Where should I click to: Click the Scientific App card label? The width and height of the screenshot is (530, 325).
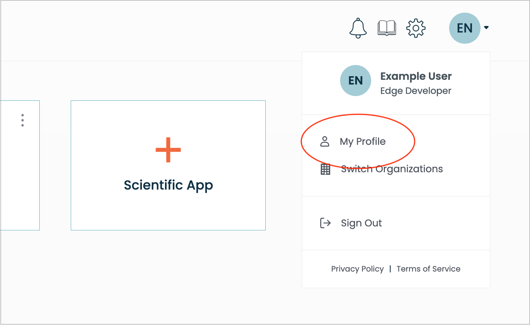point(168,185)
